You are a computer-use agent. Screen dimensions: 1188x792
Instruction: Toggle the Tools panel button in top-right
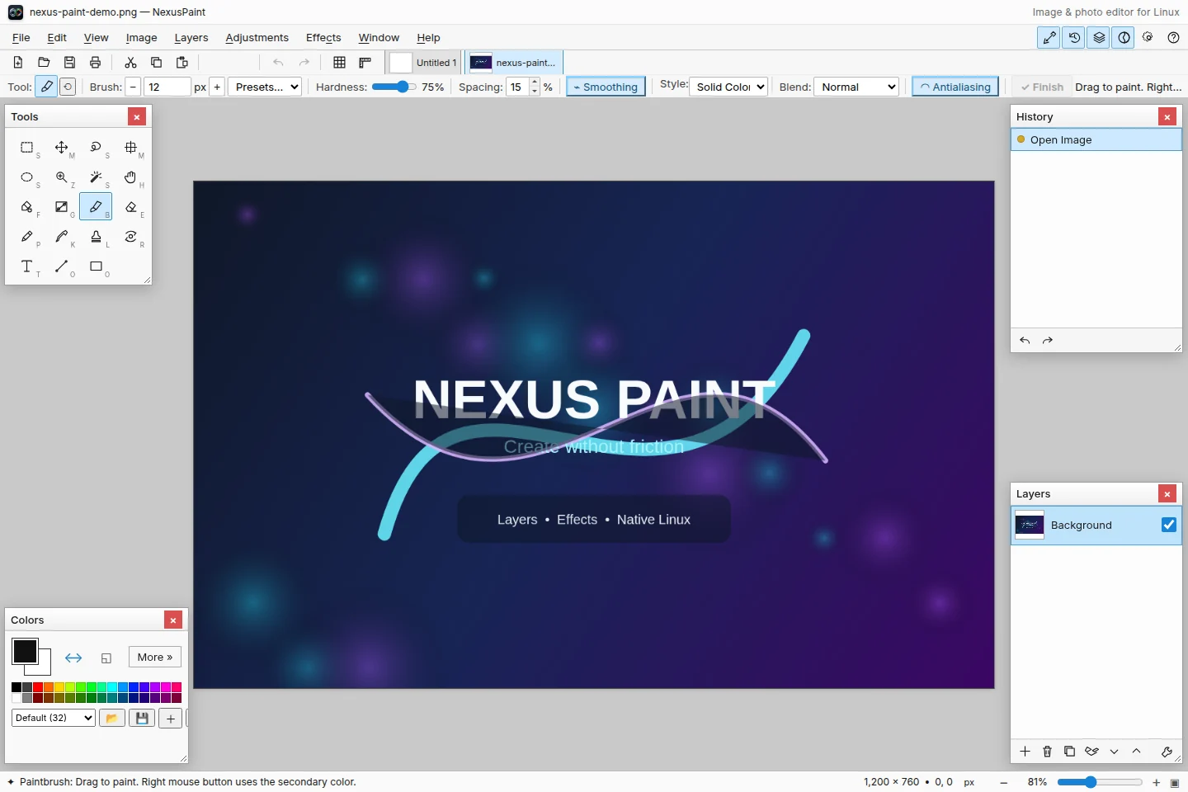tap(1049, 38)
